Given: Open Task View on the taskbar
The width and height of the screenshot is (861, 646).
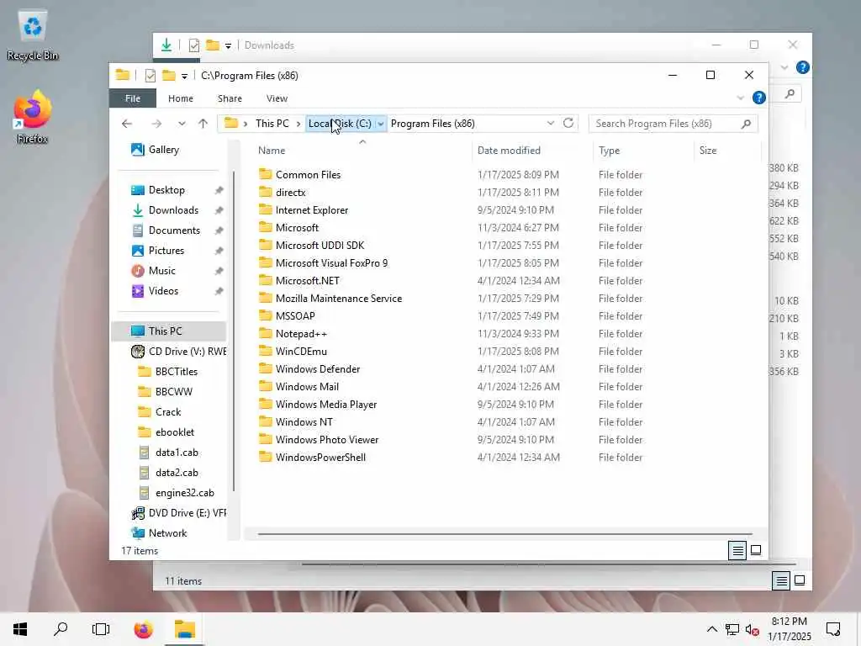Looking at the screenshot, I should pos(101,629).
